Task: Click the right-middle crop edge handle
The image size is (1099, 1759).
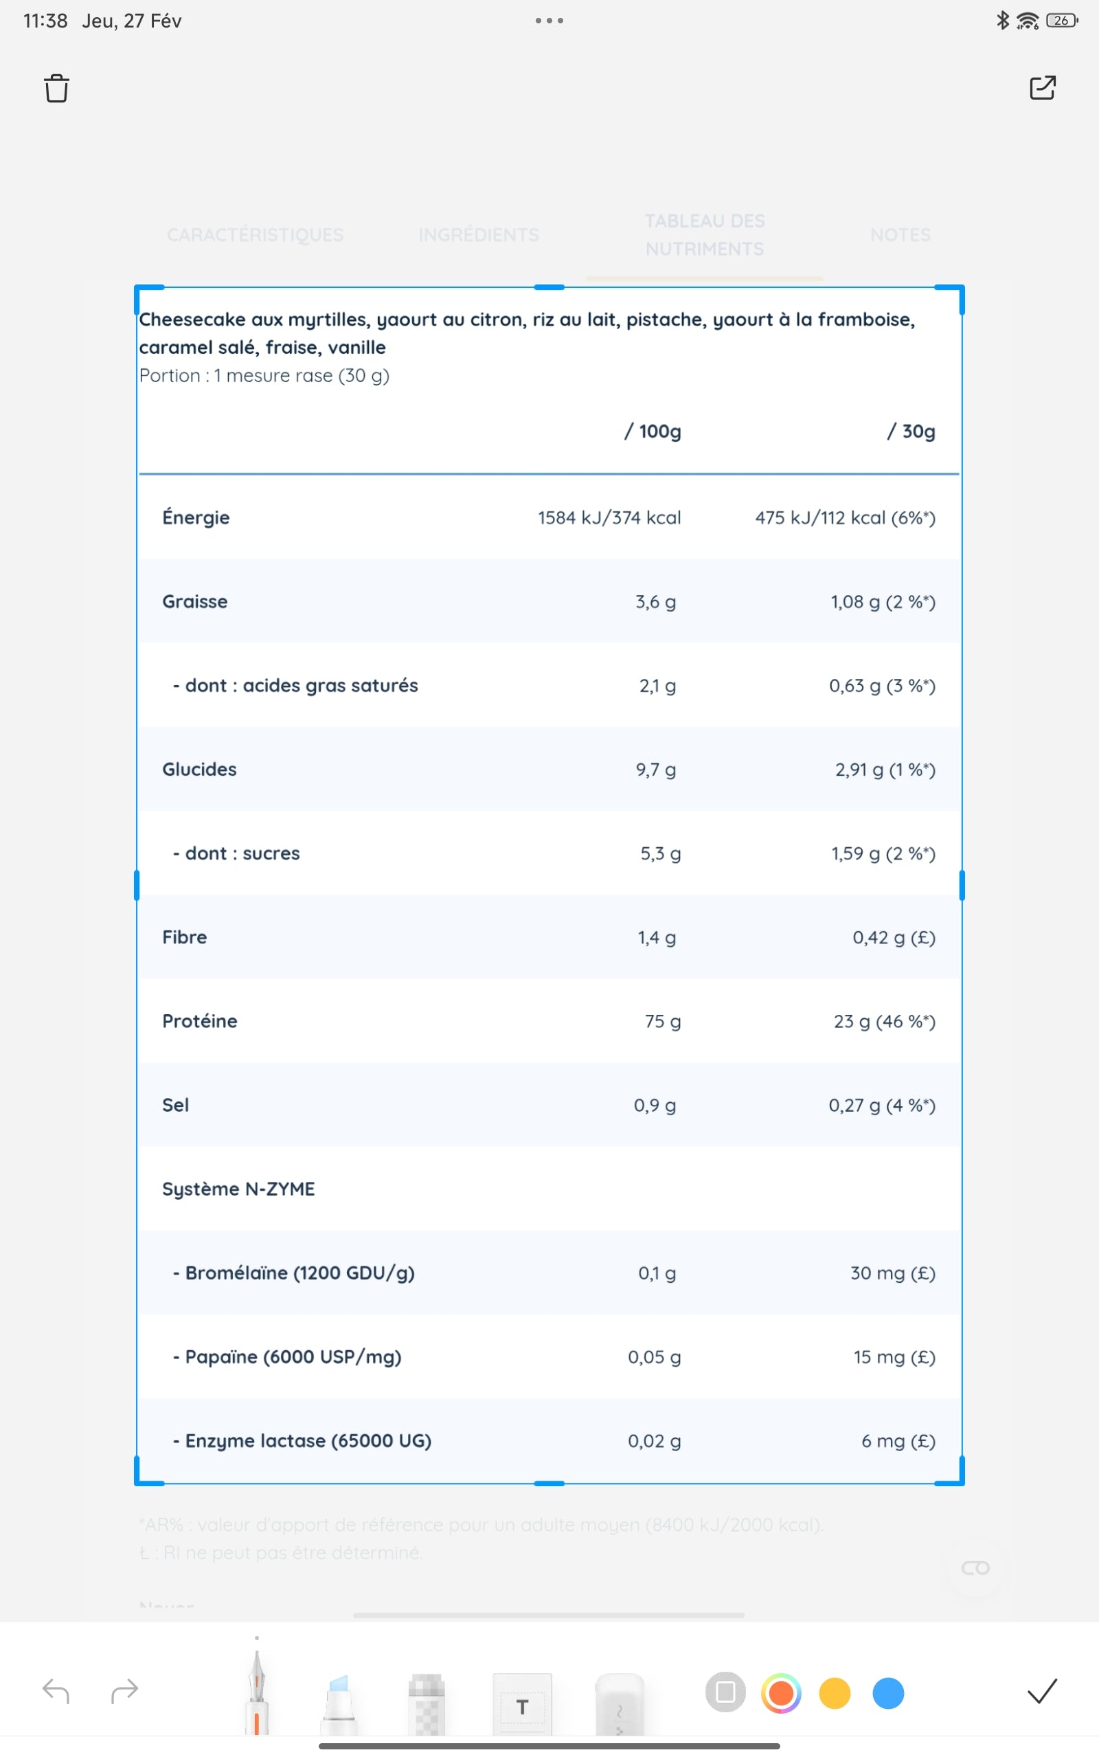Action: pos(962,885)
